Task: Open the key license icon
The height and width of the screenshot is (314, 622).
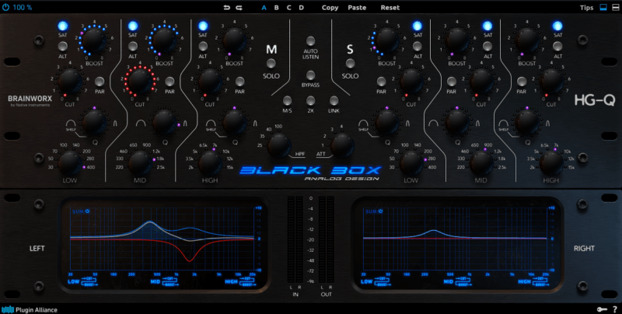Action: point(601,309)
